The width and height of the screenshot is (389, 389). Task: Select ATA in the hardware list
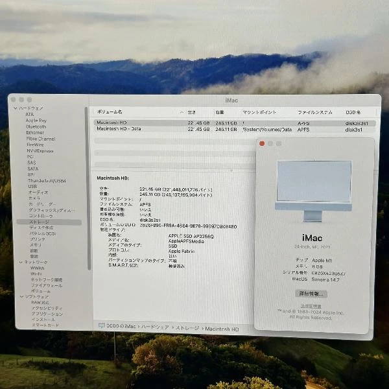[x=30, y=114]
